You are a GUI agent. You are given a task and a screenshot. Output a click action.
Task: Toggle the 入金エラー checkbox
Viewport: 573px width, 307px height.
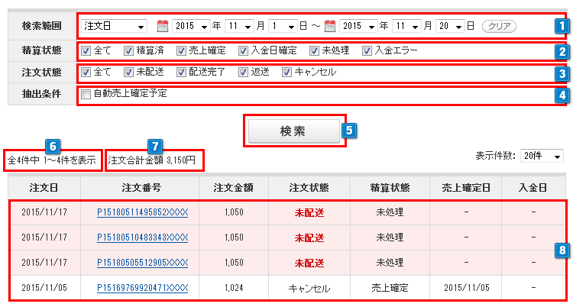pyautogui.click(x=368, y=51)
